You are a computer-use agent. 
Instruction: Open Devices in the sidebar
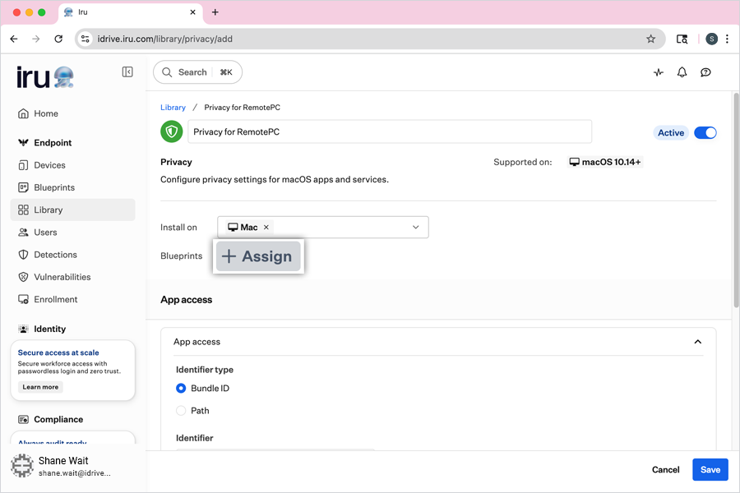[49, 165]
